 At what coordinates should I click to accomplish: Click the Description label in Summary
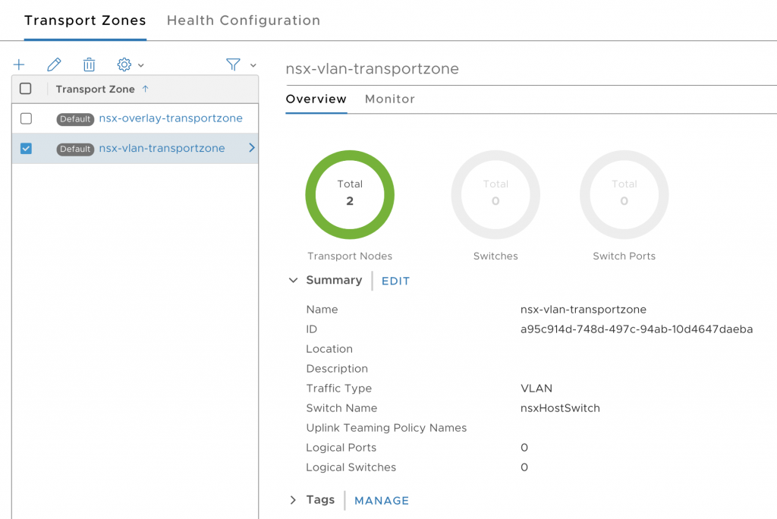337,369
